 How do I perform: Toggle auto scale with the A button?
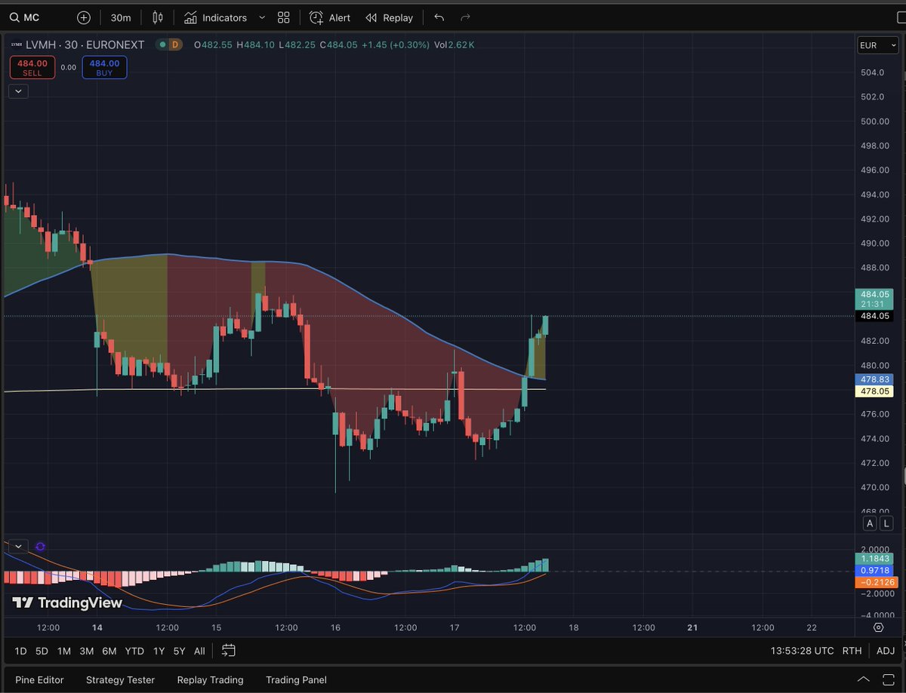(x=871, y=523)
